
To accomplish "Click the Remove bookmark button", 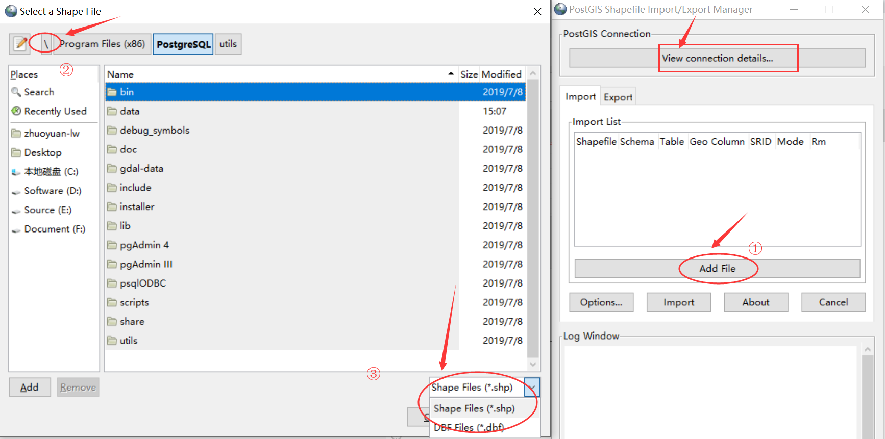I will [78, 388].
